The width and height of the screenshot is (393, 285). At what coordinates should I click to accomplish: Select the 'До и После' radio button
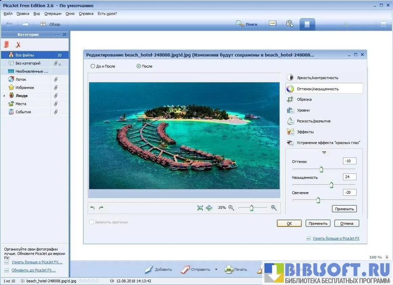tap(93, 66)
